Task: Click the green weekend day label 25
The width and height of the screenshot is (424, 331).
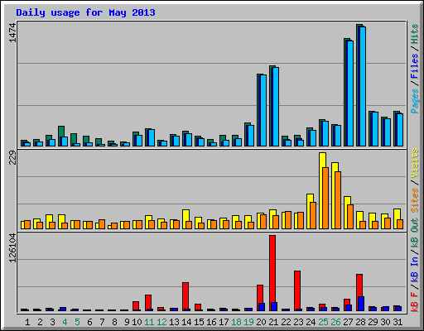Action: click(x=323, y=322)
